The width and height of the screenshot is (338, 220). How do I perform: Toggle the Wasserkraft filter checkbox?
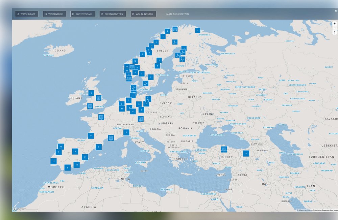[x=27, y=14]
